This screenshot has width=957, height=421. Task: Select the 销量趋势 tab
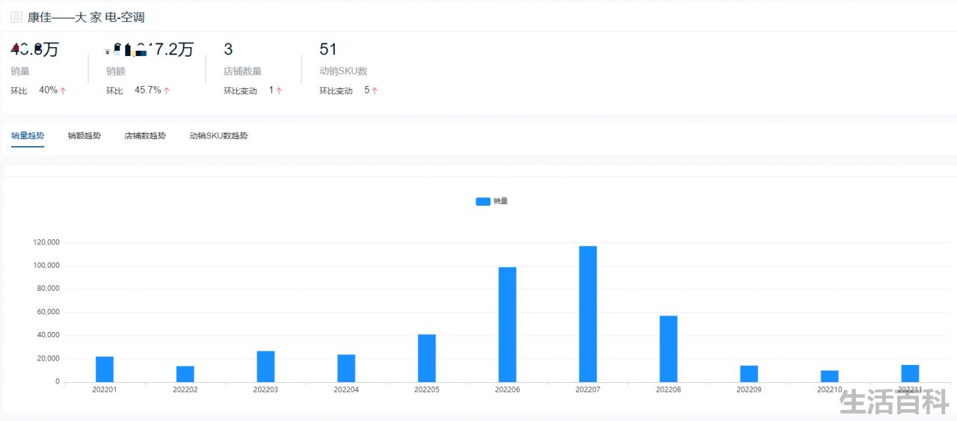point(28,136)
